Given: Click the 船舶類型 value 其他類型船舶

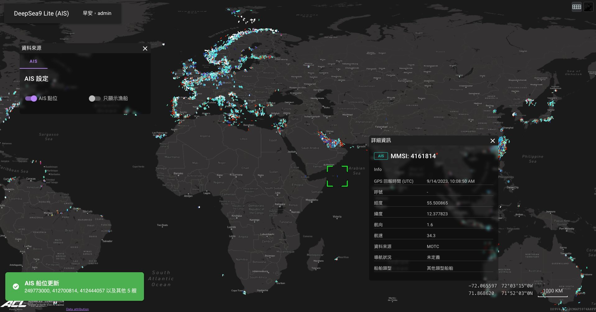Looking at the screenshot, I should coord(440,268).
